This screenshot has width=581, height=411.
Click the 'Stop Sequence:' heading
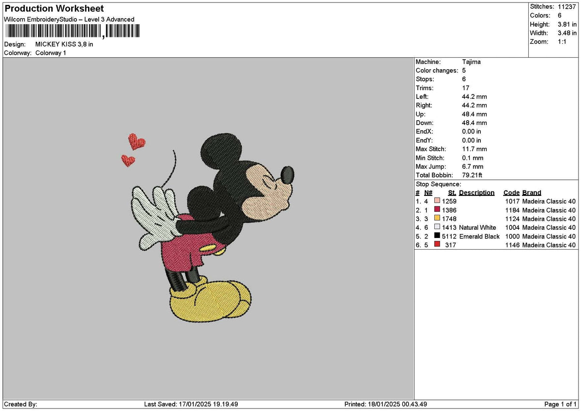point(439,184)
